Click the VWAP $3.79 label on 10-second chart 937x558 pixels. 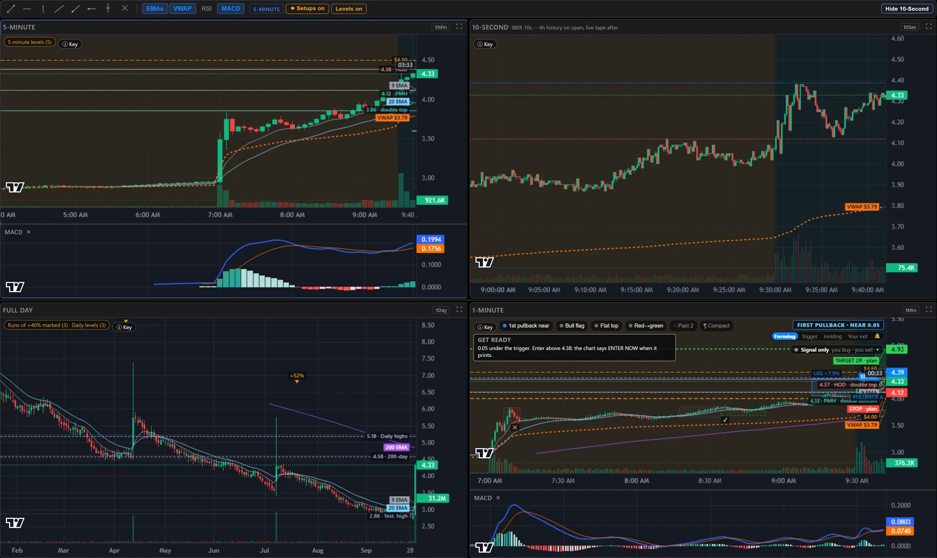(862, 207)
